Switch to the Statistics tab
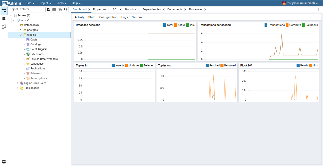 pos(130,9)
